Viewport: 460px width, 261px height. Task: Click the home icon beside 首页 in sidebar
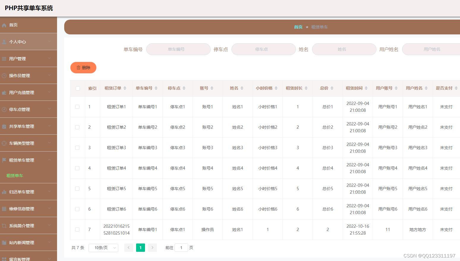[x=4, y=25]
